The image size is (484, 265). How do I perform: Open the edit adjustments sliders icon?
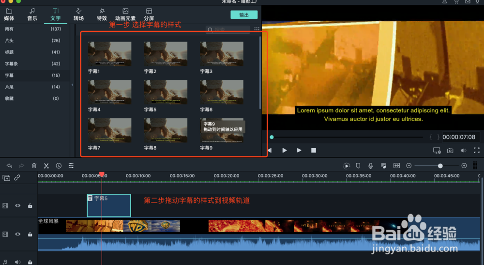click(71, 166)
